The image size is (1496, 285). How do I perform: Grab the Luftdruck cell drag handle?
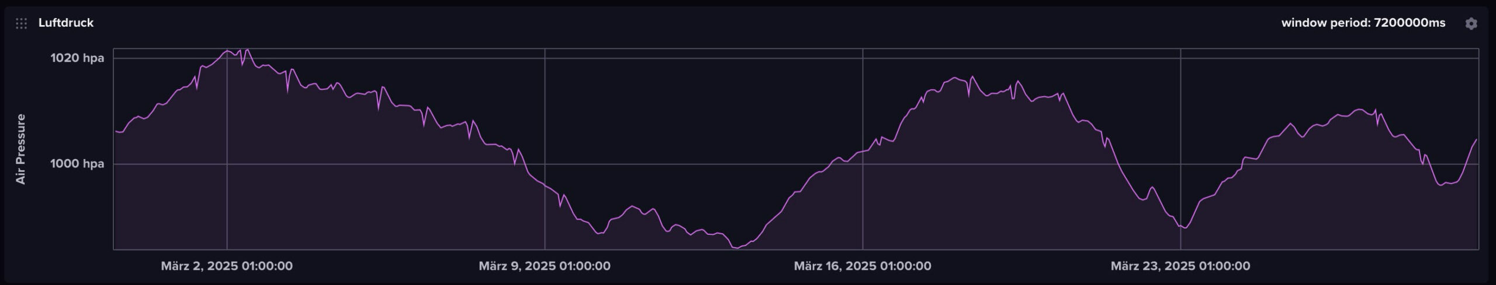(21, 23)
